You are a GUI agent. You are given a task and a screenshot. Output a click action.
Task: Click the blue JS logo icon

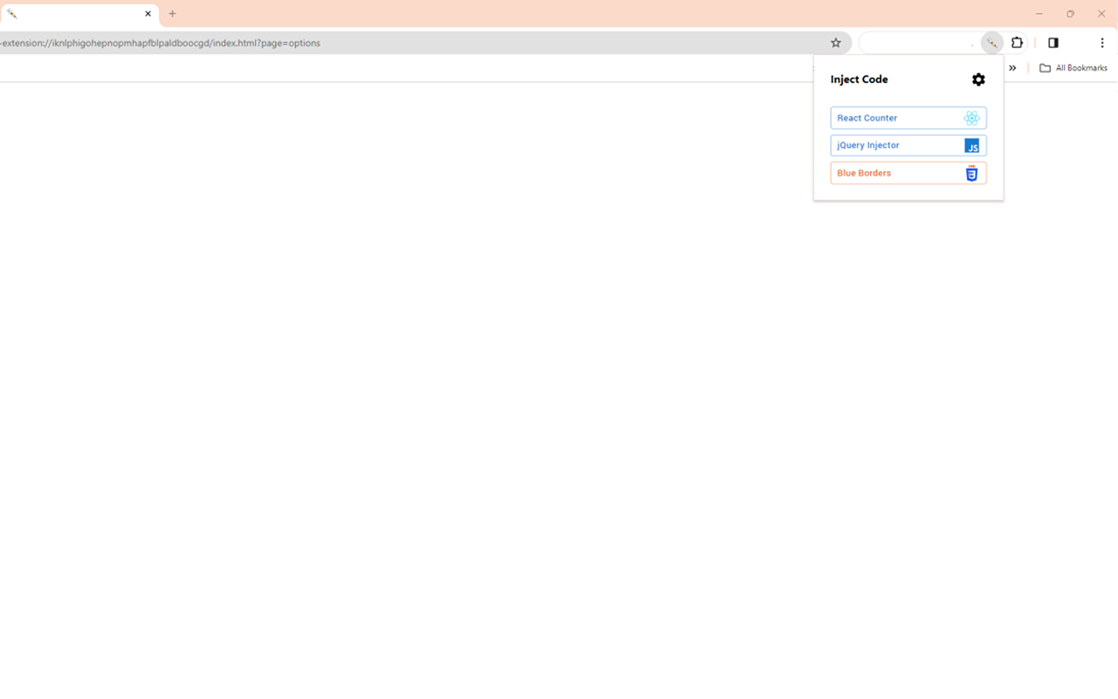click(x=971, y=146)
